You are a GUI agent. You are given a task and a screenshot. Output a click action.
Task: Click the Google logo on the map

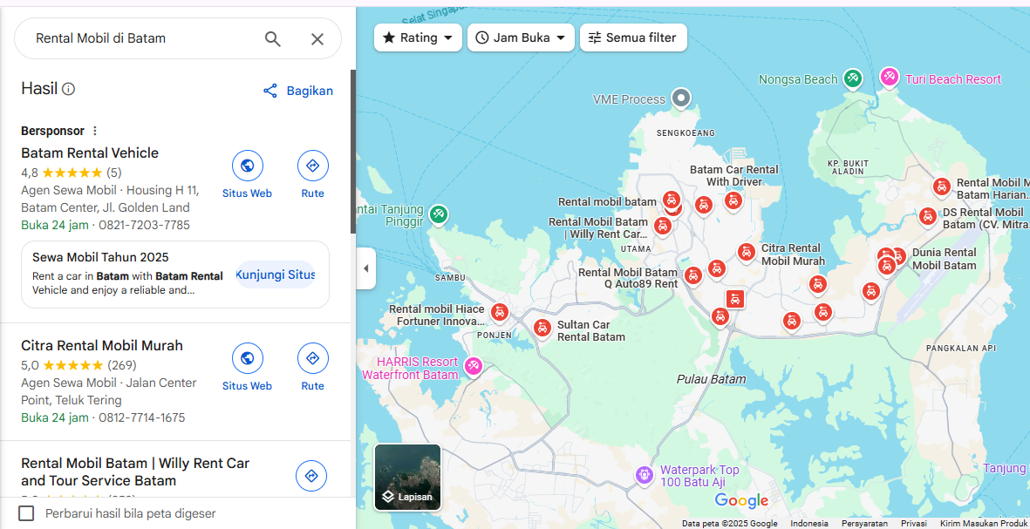tap(741, 501)
